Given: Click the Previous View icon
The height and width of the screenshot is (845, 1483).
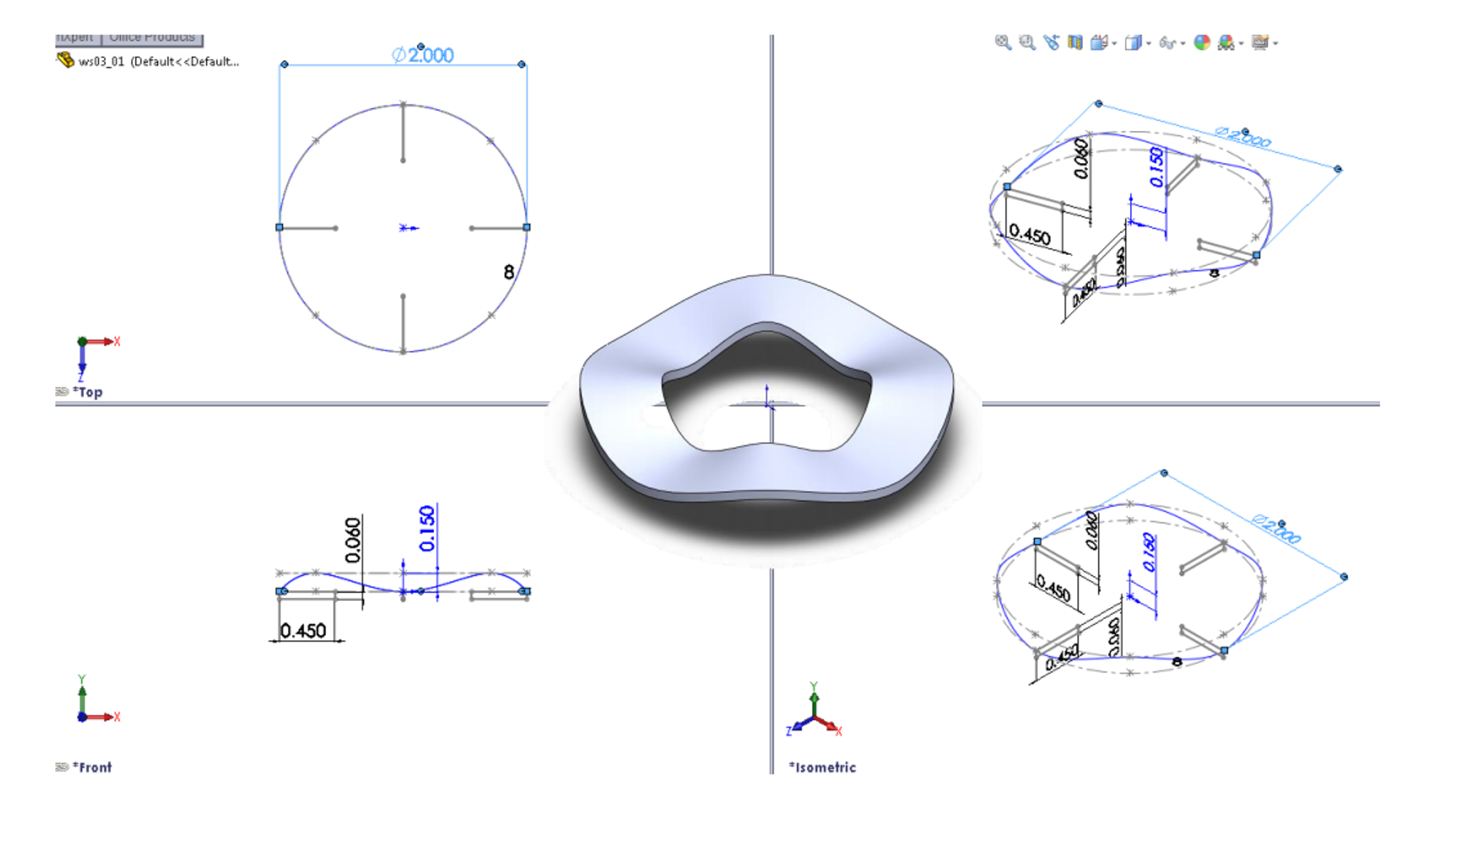Looking at the screenshot, I should coord(1051,43).
